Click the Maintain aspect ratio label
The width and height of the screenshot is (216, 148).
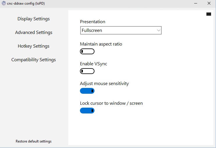[x=101, y=44]
